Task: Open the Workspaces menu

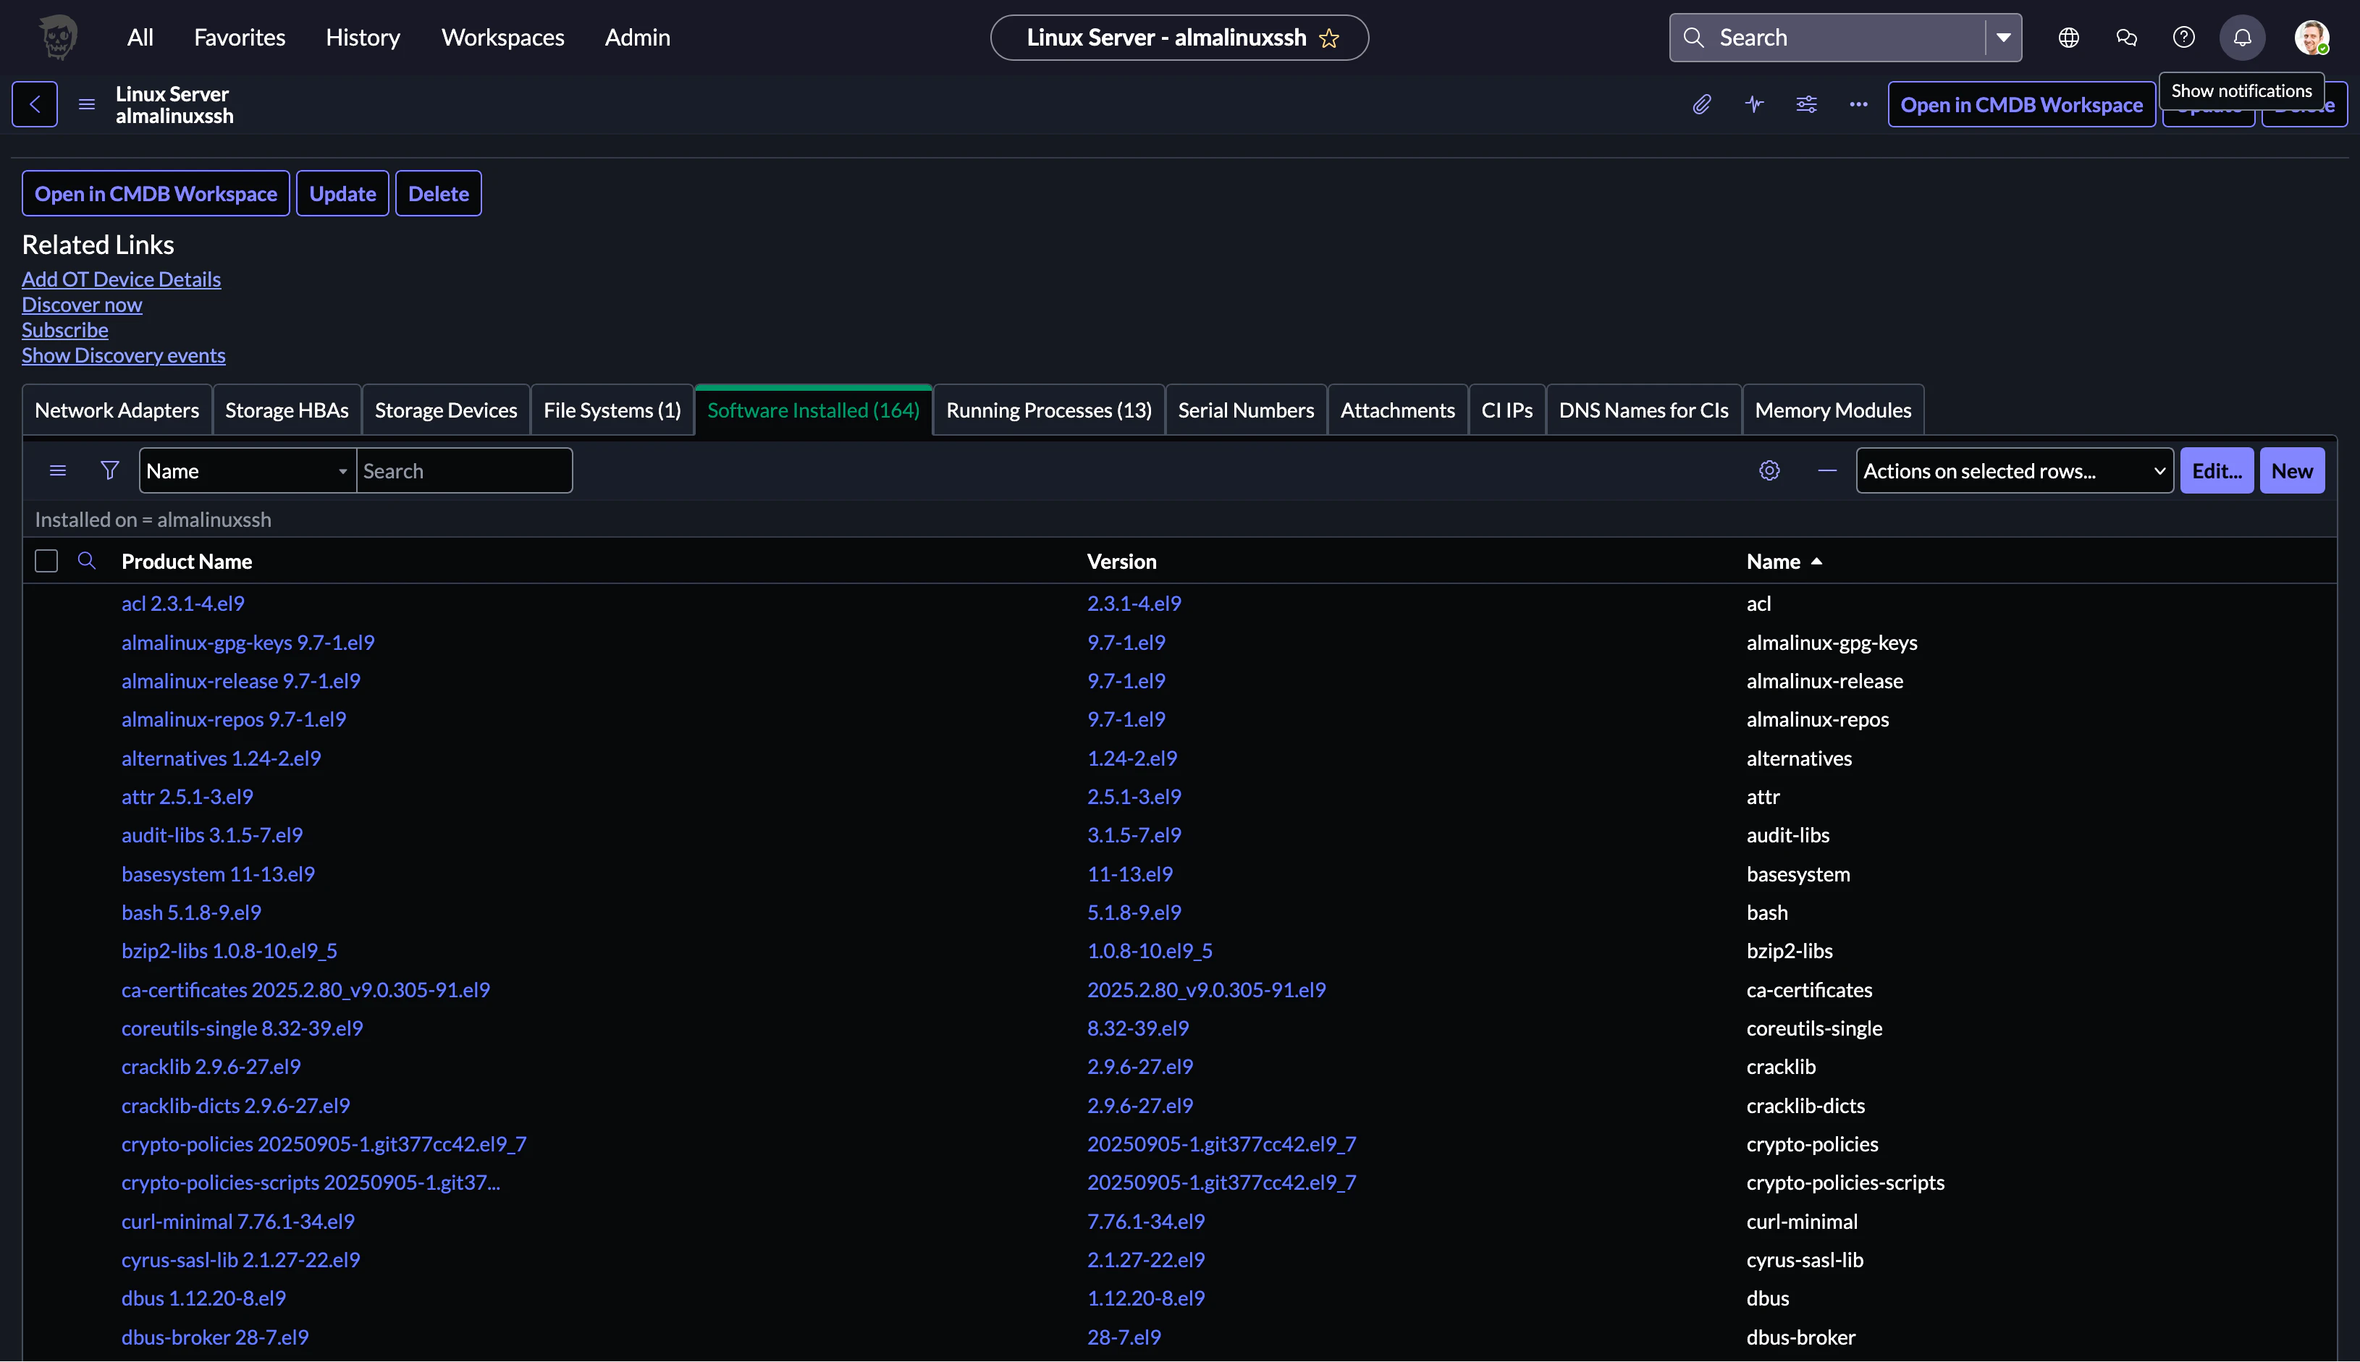Action: pos(503,38)
